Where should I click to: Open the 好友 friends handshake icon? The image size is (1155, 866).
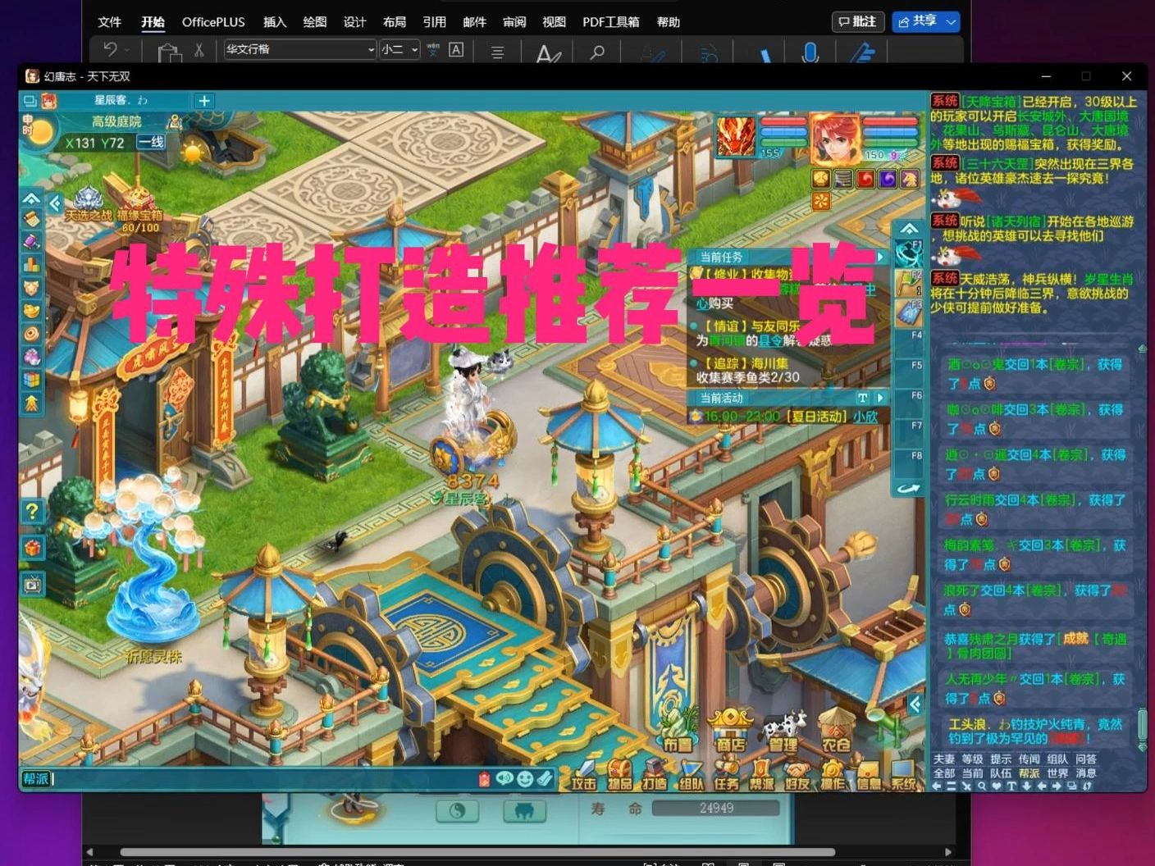pos(797,777)
